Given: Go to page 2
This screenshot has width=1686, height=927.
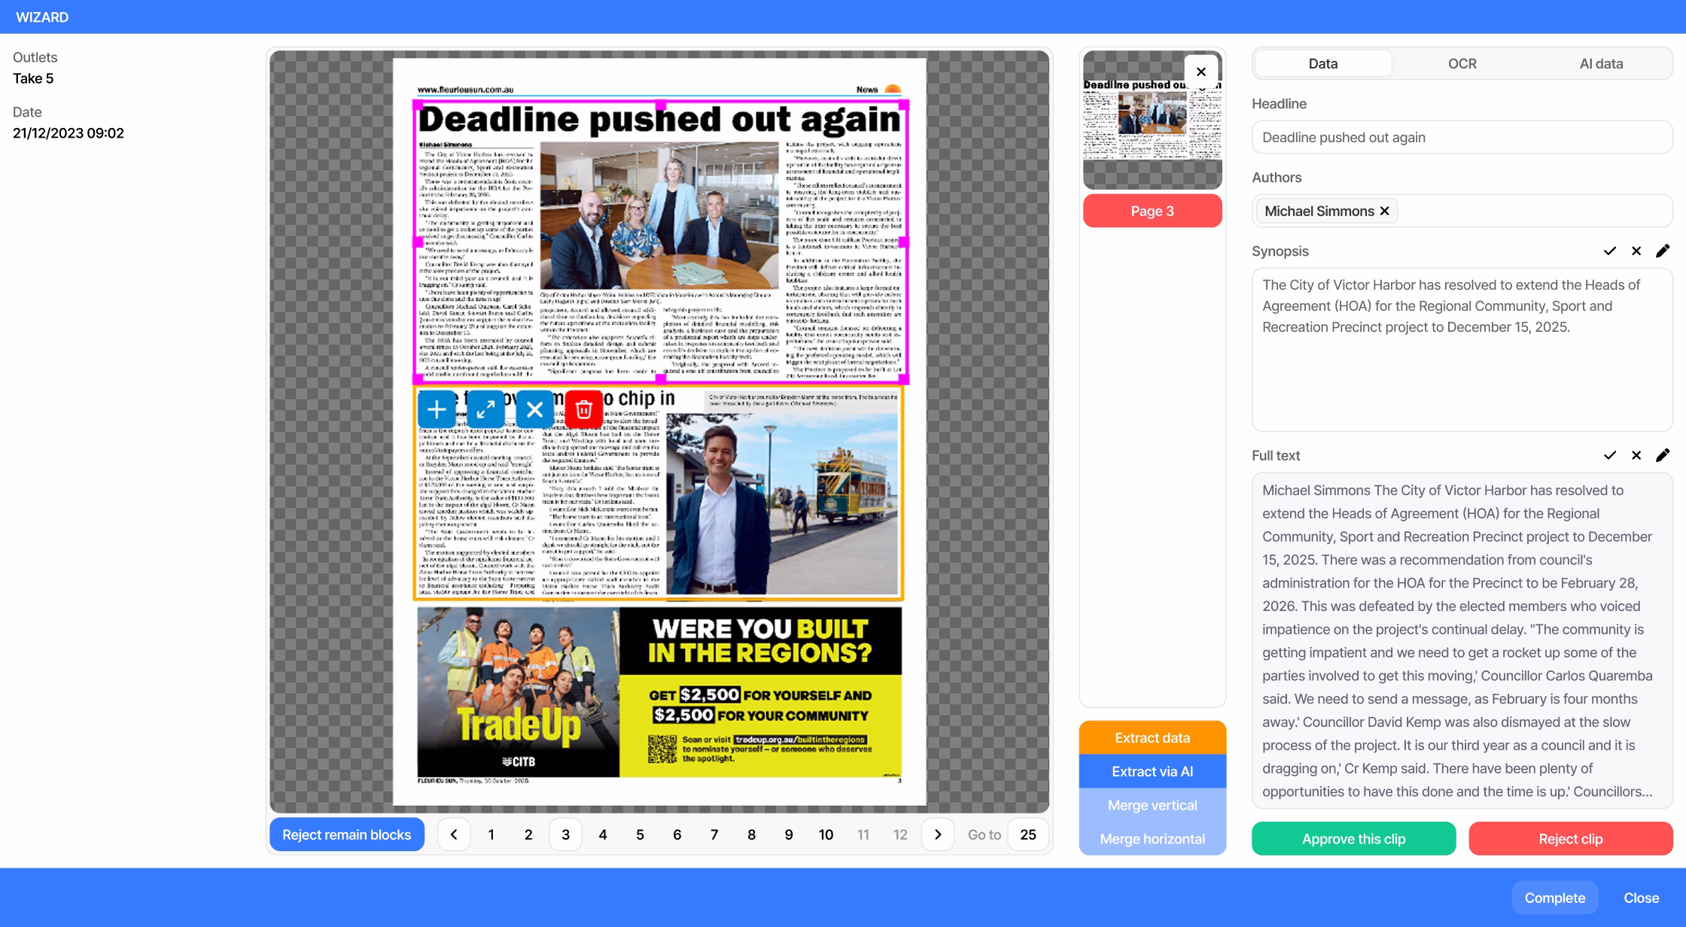Looking at the screenshot, I should pos(528,834).
